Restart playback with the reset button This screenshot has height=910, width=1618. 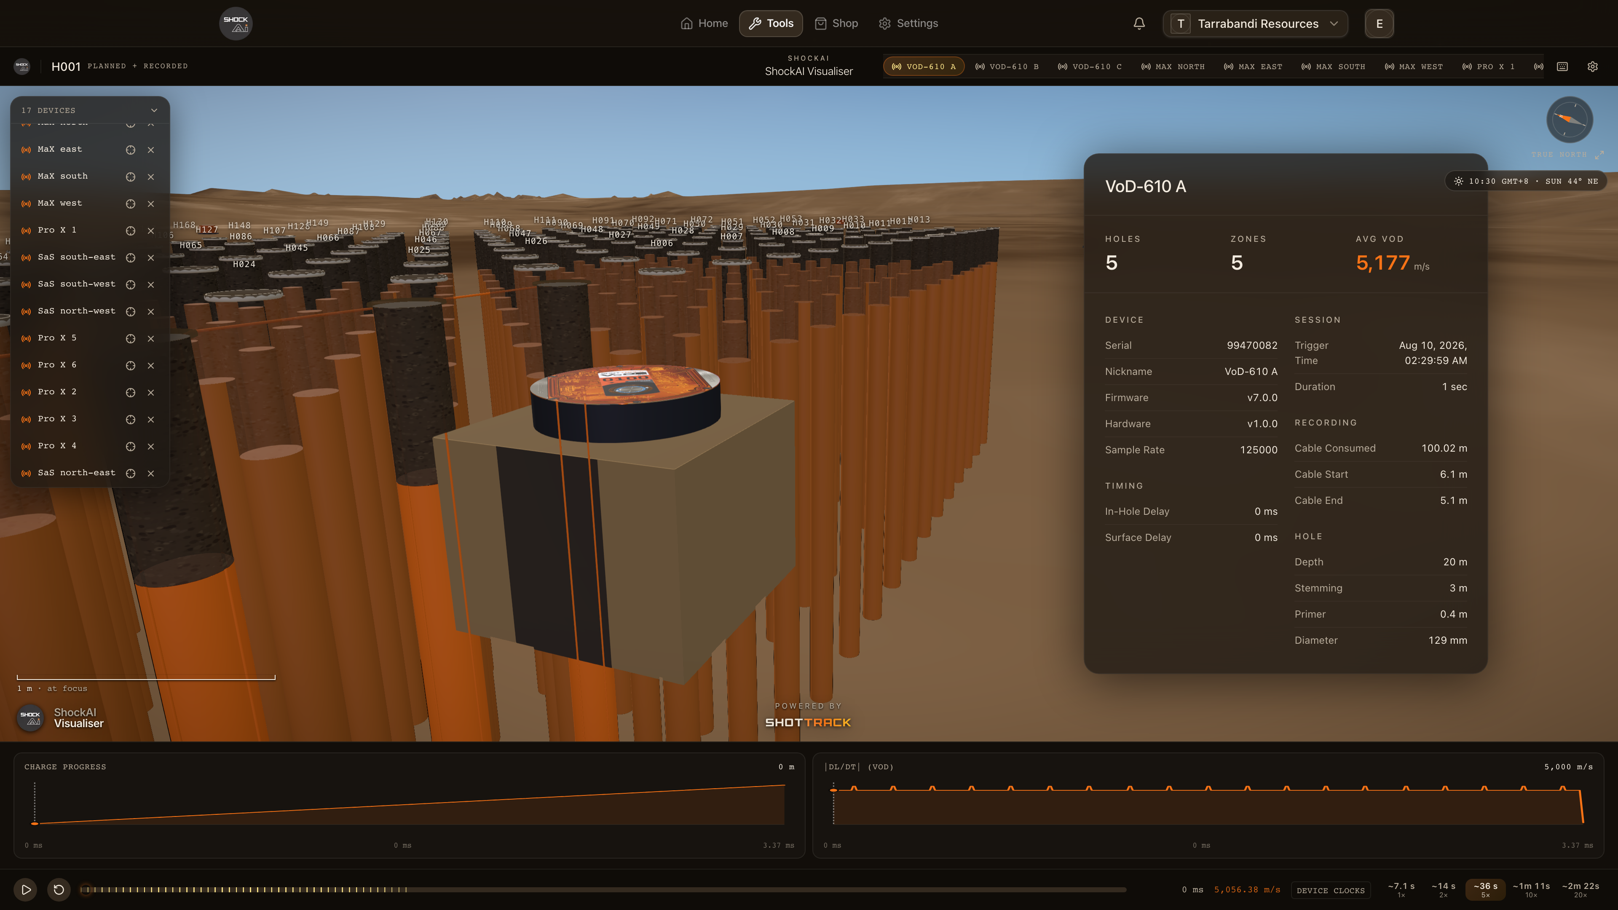[59, 890]
